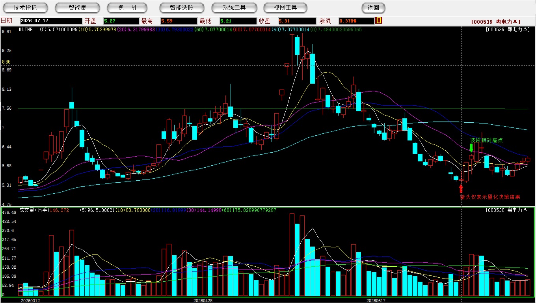Click the yellow 8.86 price axis label
Screen dimensions: 536x303
coord(6,62)
